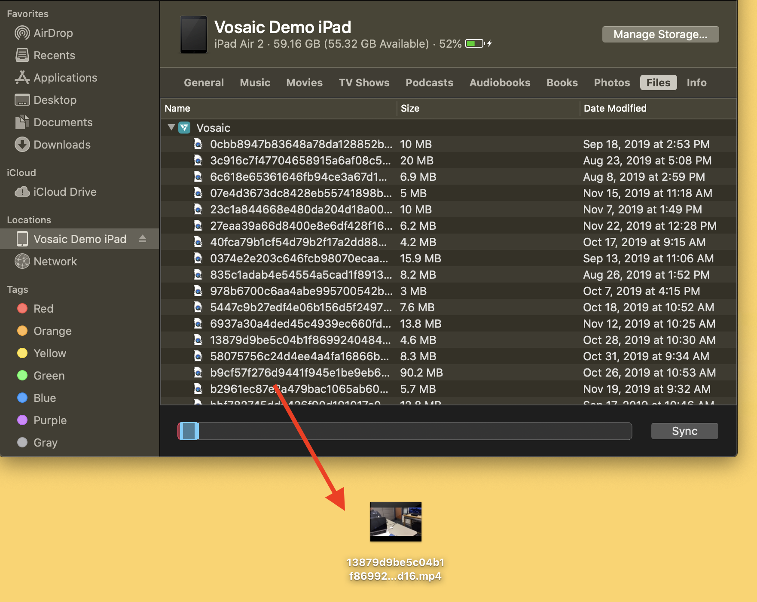757x602 pixels.
Task: Filter by the Yellow tag
Action: [42, 353]
